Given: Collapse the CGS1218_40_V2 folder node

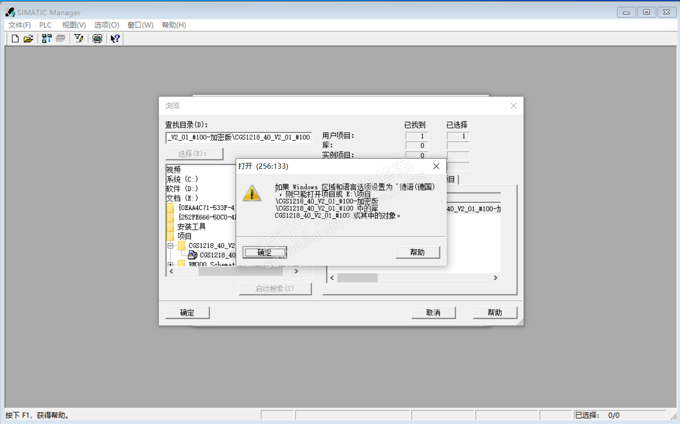Looking at the screenshot, I should [x=170, y=245].
